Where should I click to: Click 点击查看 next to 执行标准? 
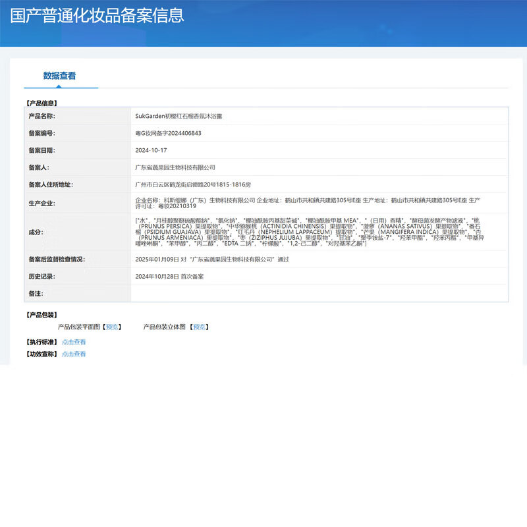click(74, 341)
